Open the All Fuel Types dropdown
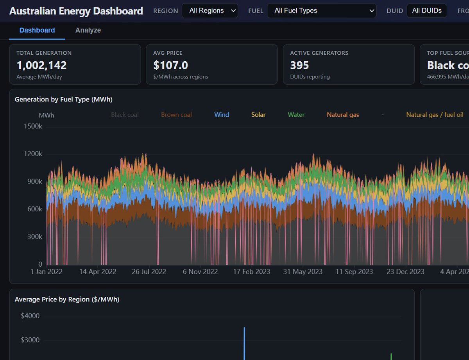 (x=322, y=11)
